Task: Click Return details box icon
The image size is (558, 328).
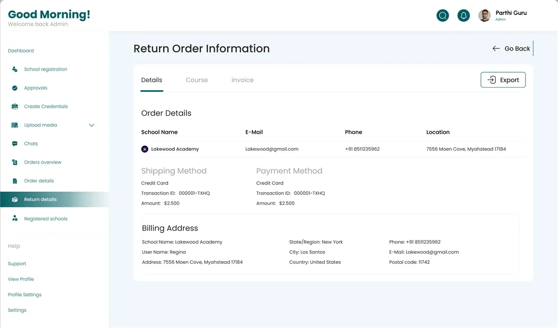Action: [x=14, y=200]
